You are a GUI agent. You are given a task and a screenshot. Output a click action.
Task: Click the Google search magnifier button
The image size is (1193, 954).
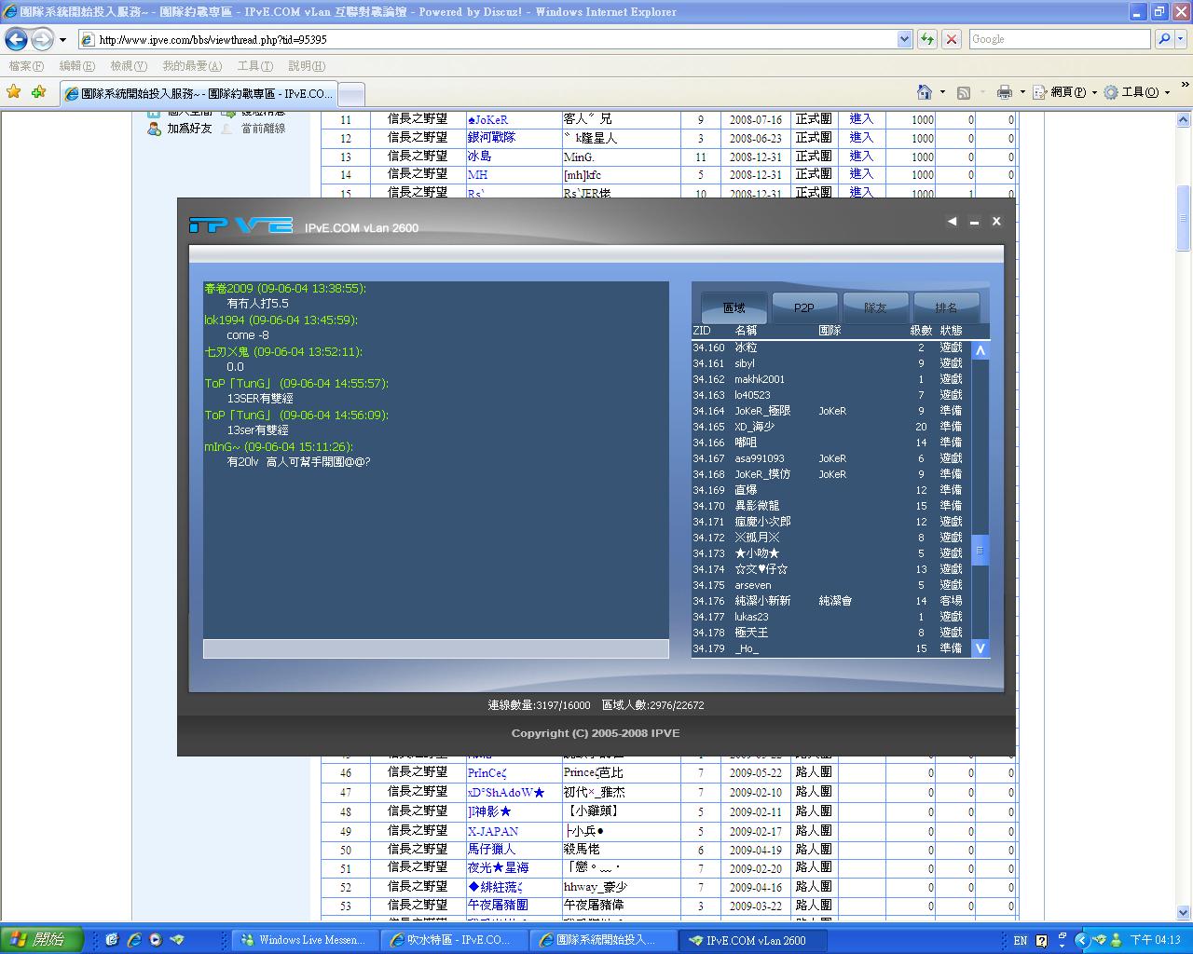[1163, 39]
